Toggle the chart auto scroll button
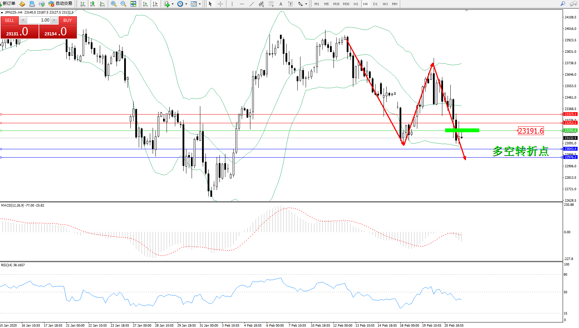 coord(145,4)
